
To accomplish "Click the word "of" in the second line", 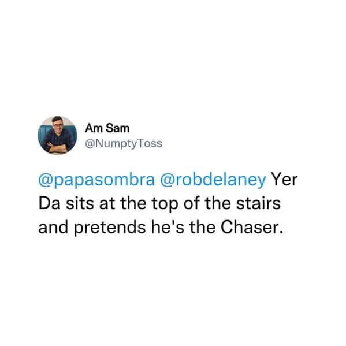I will click(x=192, y=203).
